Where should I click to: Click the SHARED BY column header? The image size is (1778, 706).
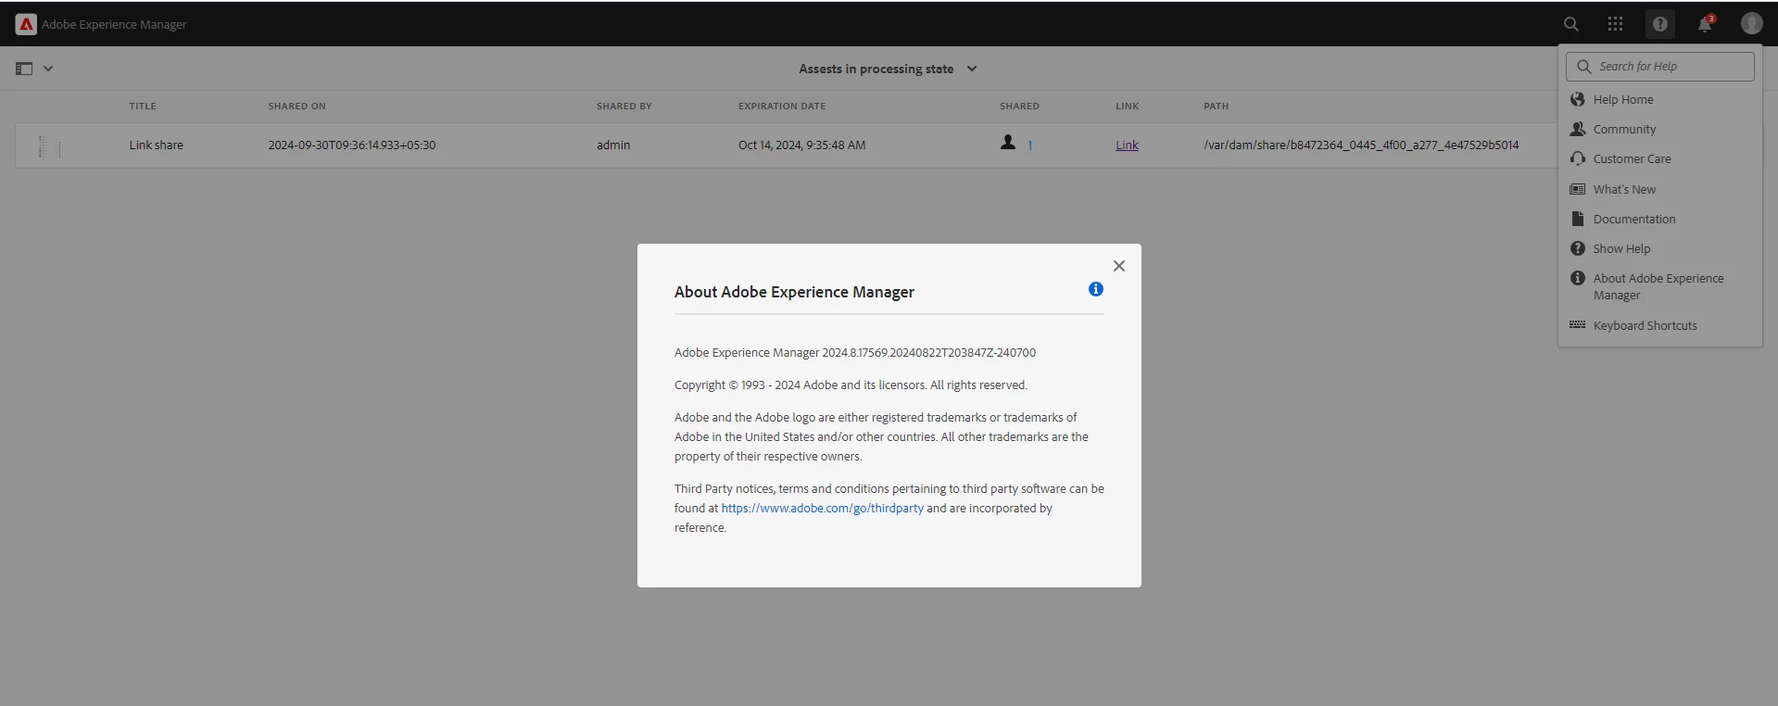[x=624, y=106]
